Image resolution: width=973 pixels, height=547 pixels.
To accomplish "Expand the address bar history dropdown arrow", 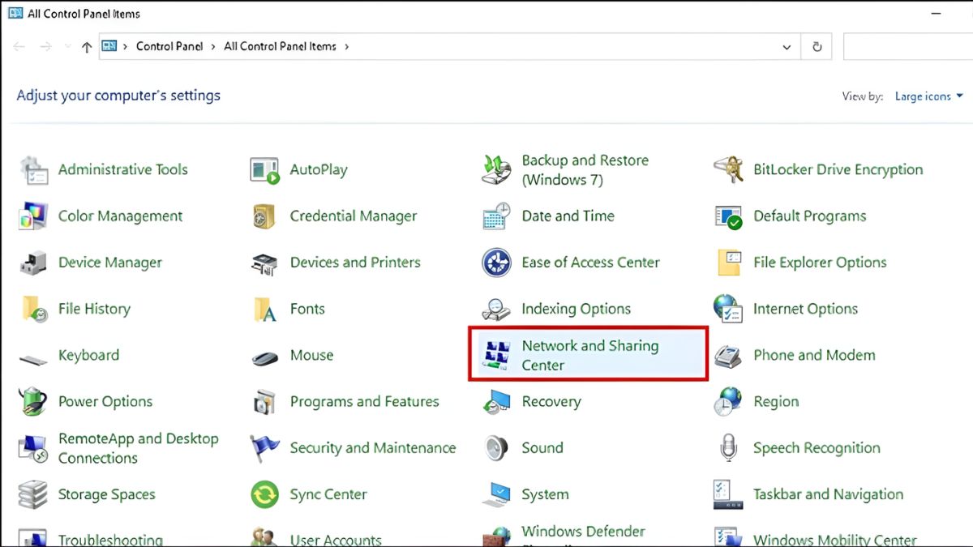I will click(x=787, y=47).
